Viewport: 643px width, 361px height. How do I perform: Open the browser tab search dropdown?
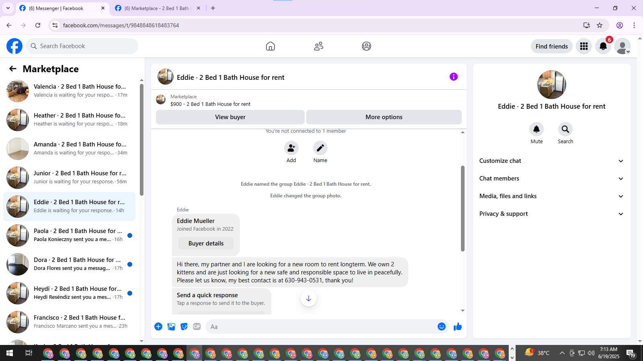[8, 8]
